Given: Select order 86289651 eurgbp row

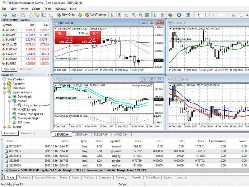Looking at the screenshot, I should [x=126, y=161].
